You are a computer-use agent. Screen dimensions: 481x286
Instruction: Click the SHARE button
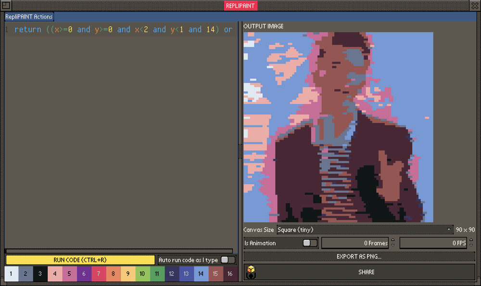(366, 272)
